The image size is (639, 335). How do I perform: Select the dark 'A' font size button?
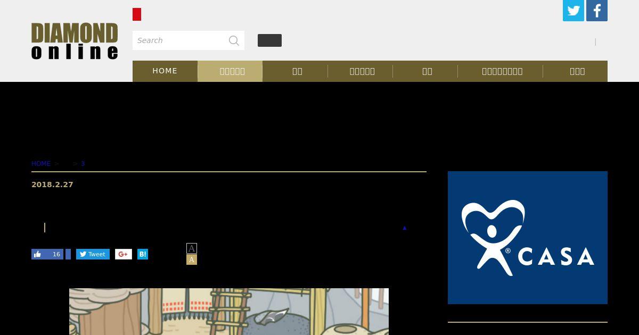click(192, 248)
